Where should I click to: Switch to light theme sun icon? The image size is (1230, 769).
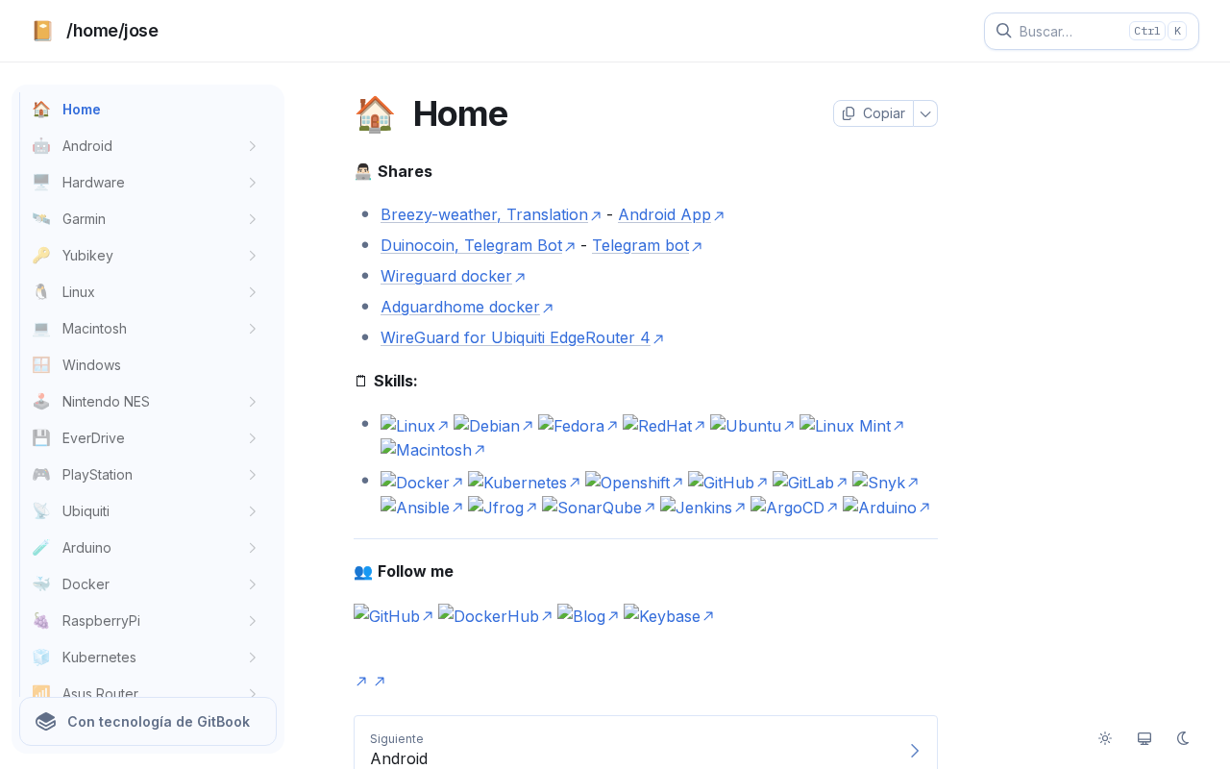point(1105,738)
